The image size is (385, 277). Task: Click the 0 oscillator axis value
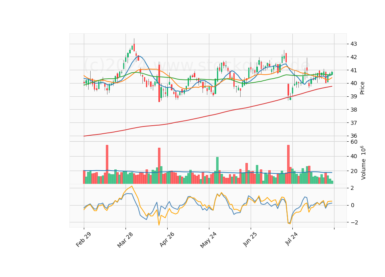[x=353, y=205]
